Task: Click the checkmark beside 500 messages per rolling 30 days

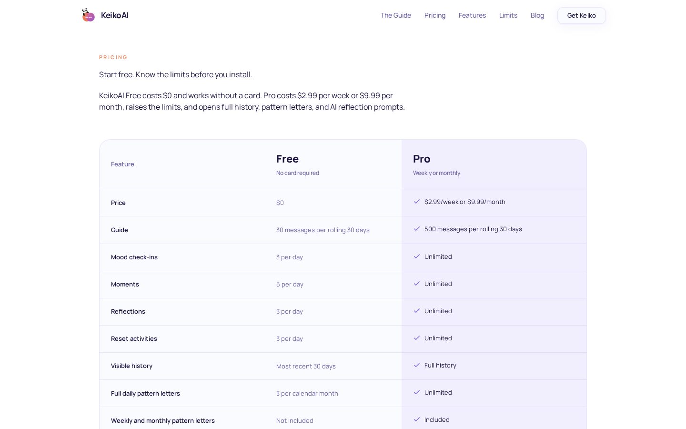Action: [x=417, y=229]
